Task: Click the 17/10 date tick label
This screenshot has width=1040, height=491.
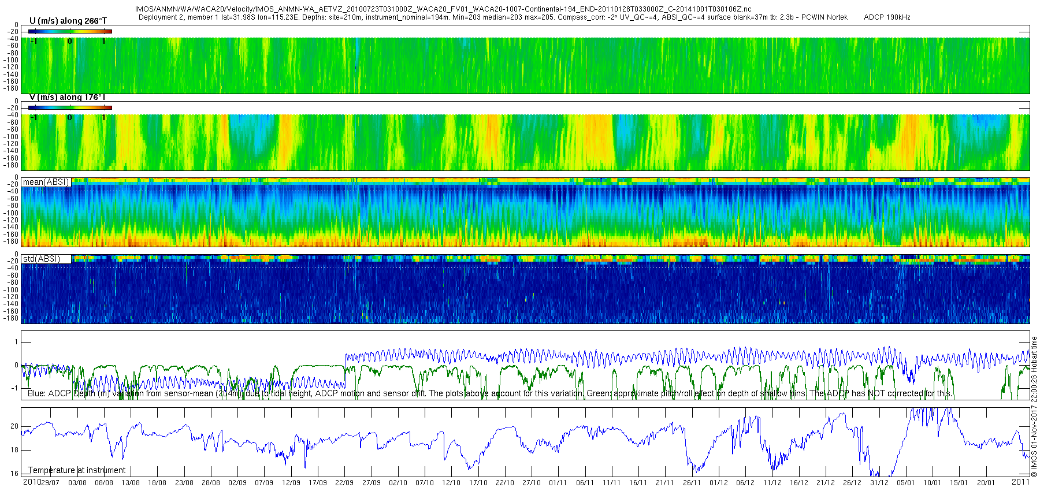Action: coord(478,483)
